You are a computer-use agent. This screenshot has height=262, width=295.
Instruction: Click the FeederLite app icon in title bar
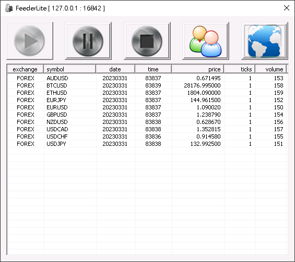(9, 8)
